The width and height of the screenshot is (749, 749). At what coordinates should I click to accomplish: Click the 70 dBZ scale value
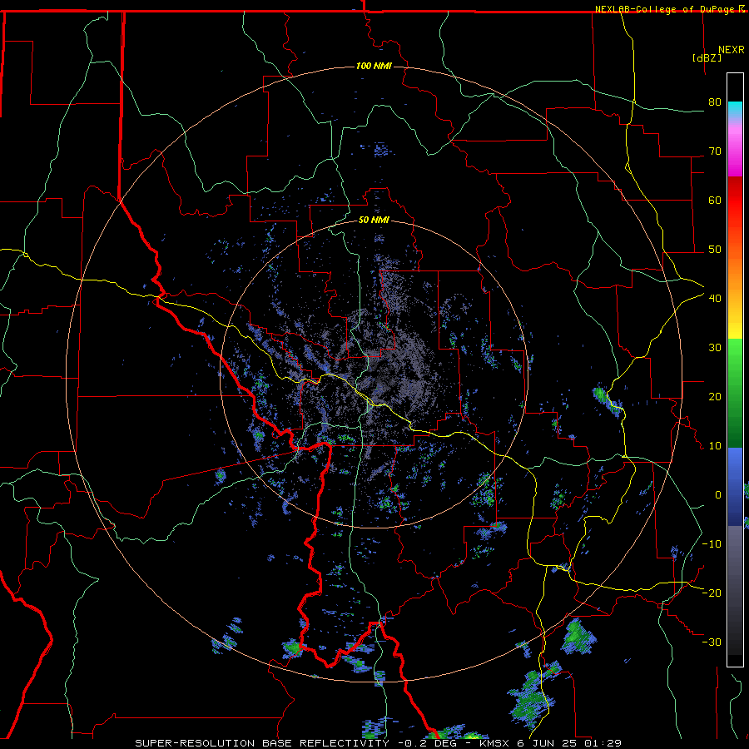tap(715, 151)
